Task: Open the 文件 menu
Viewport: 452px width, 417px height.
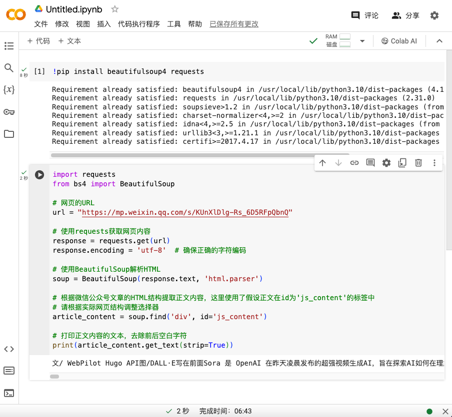Action: tap(40, 23)
